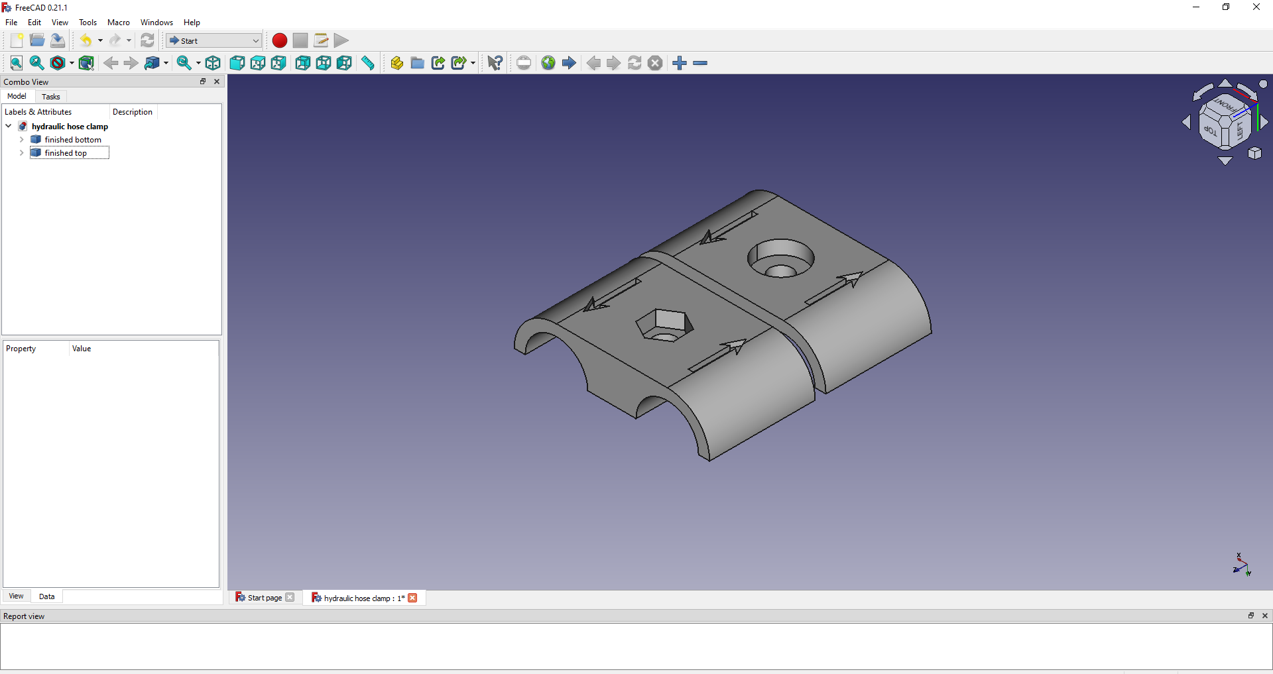The image size is (1273, 674).
Task: Collapse the hydraulic hose clamp node
Action: pos(8,126)
